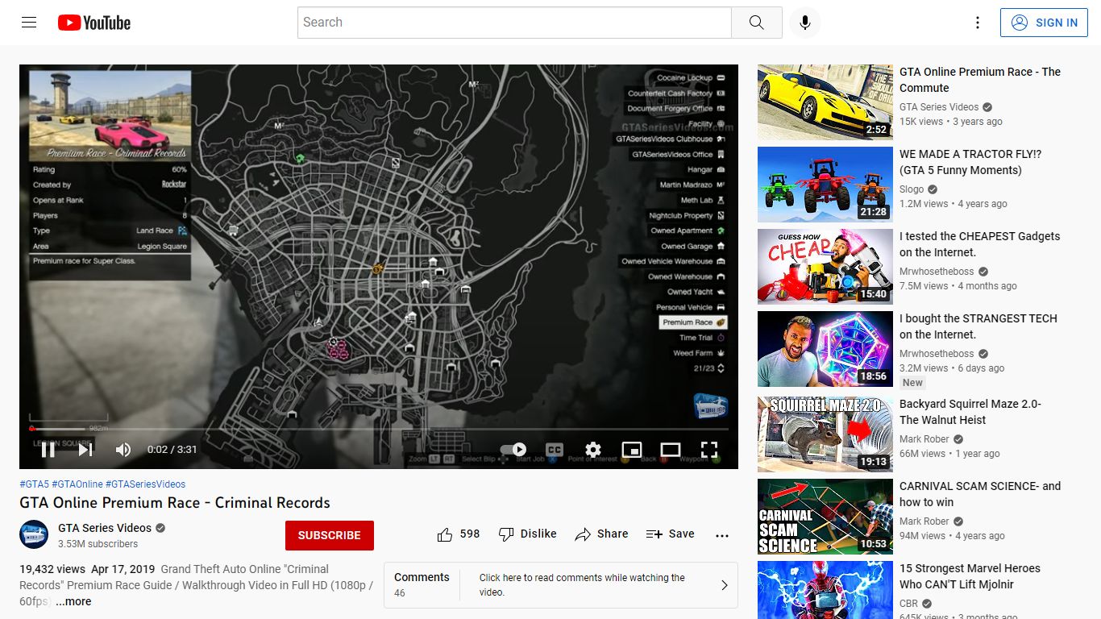Screen dimensions: 1101x619
Task: Focus the Search input field
Action: [x=514, y=23]
